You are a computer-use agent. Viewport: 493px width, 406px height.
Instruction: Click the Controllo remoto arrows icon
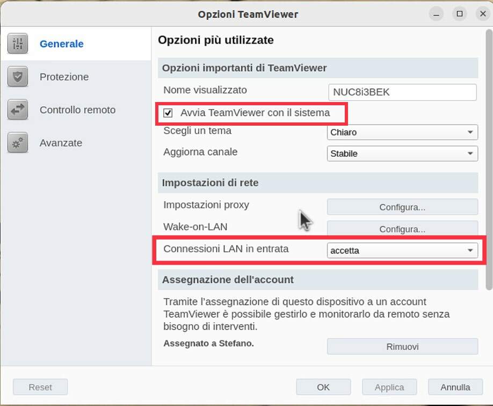18,110
